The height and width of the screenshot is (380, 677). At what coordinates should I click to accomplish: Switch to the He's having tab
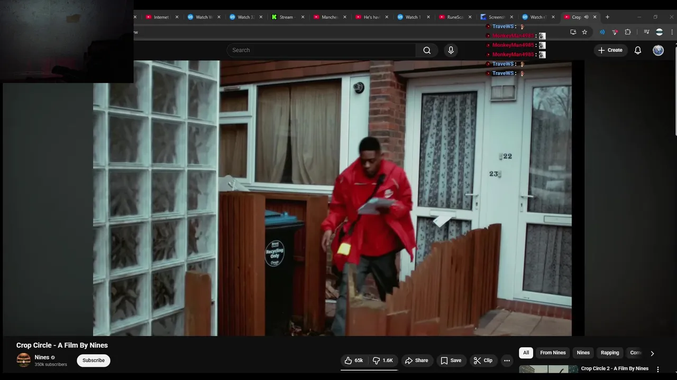[370, 17]
